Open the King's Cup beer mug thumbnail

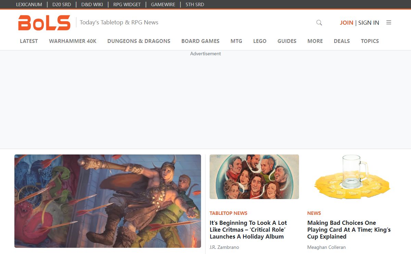tap(352, 177)
